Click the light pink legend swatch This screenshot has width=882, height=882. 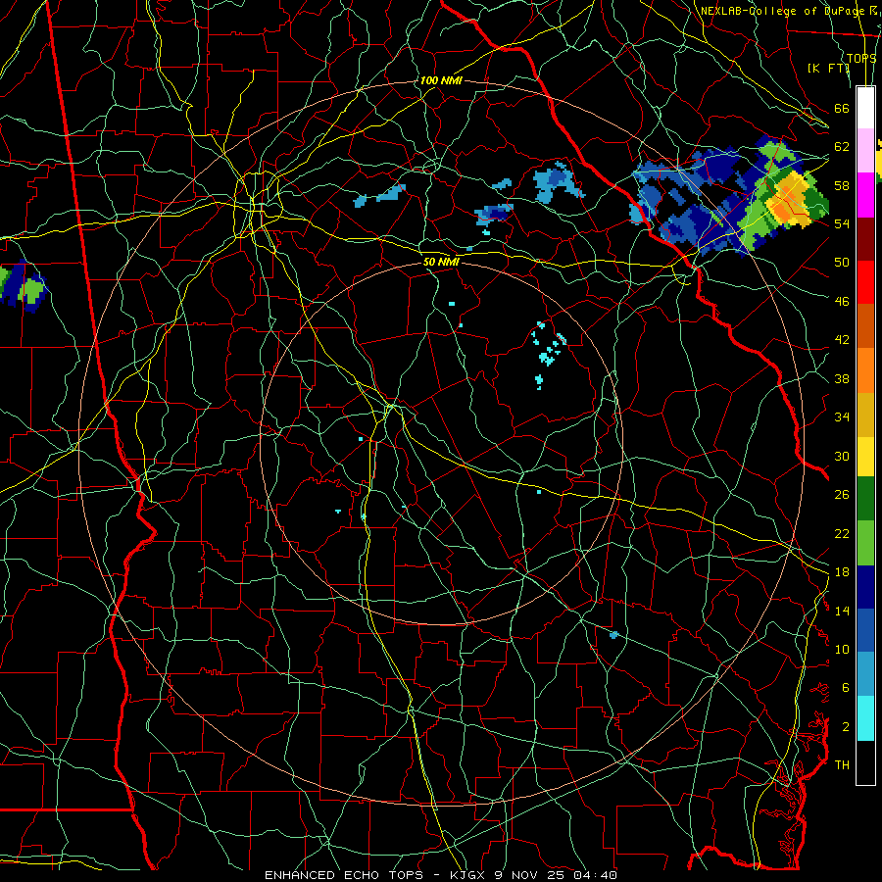tap(865, 150)
